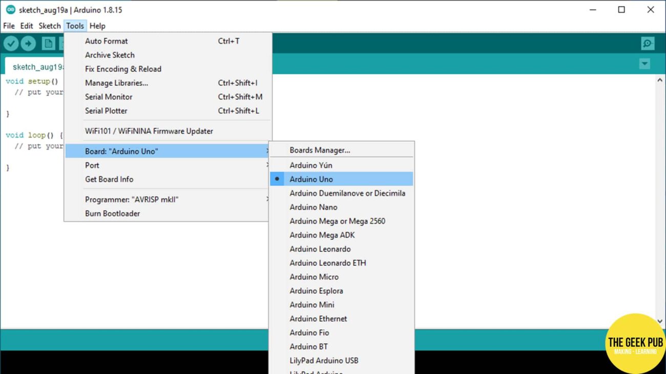Open the tab list dropdown arrow
666x374 pixels.
point(644,63)
